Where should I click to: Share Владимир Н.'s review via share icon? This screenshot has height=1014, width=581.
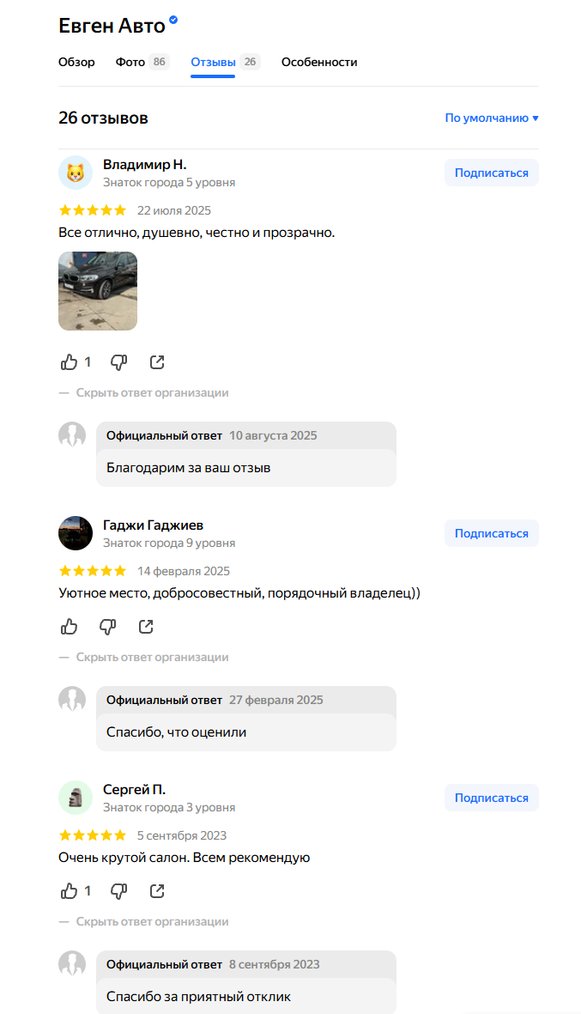click(x=157, y=362)
